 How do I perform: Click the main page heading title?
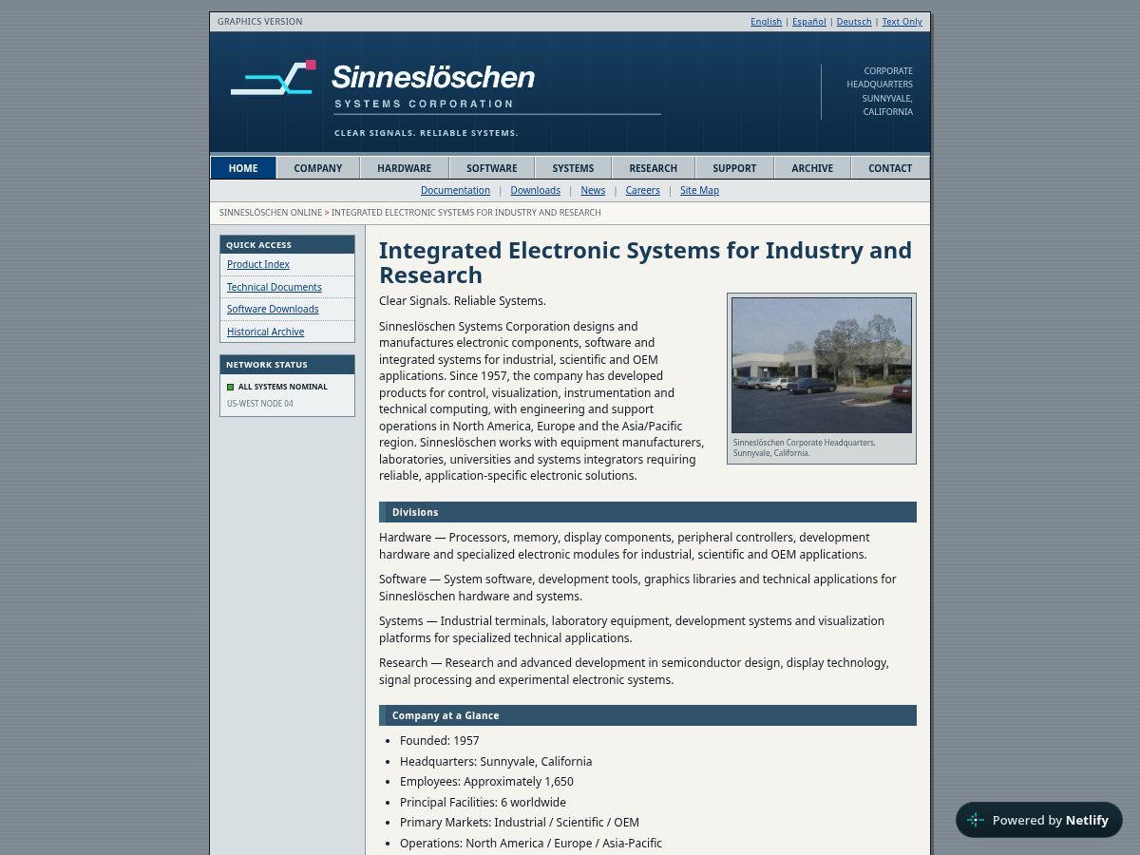tap(646, 262)
